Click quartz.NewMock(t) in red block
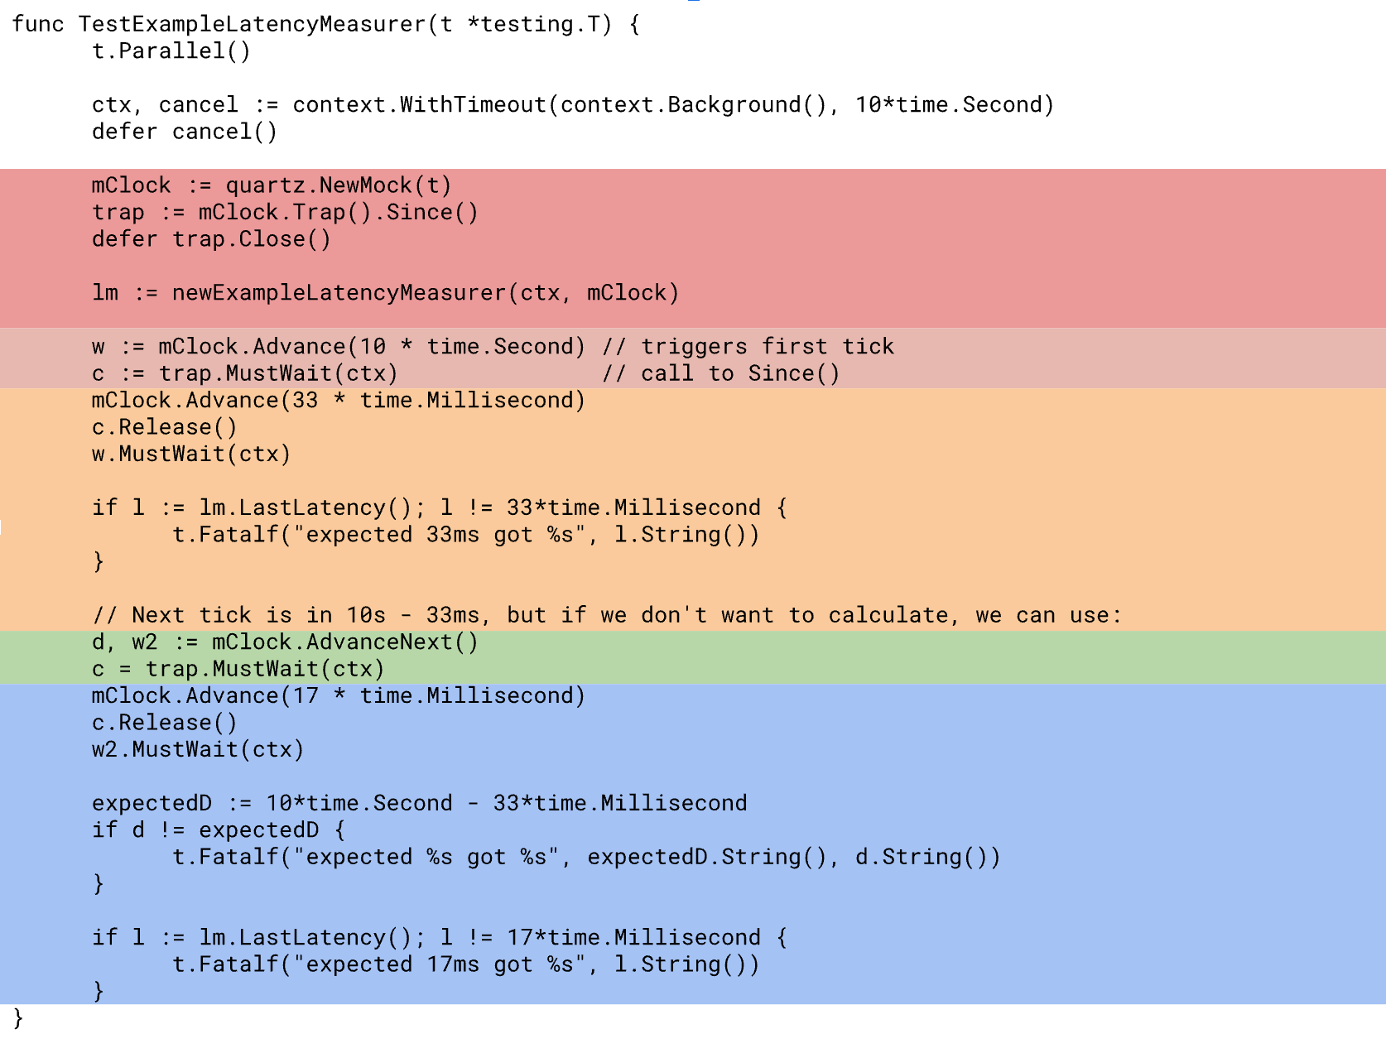1386x1053 pixels. point(339,185)
